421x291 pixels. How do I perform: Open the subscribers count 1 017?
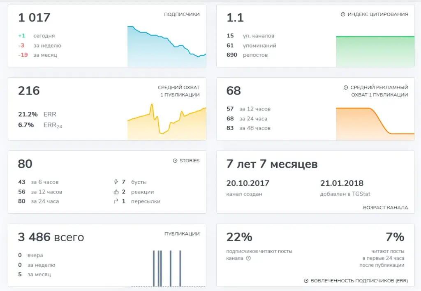(x=34, y=18)
